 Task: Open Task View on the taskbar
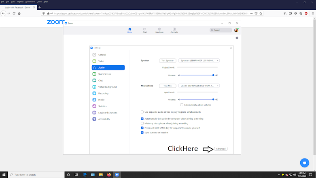click(76, 175)
